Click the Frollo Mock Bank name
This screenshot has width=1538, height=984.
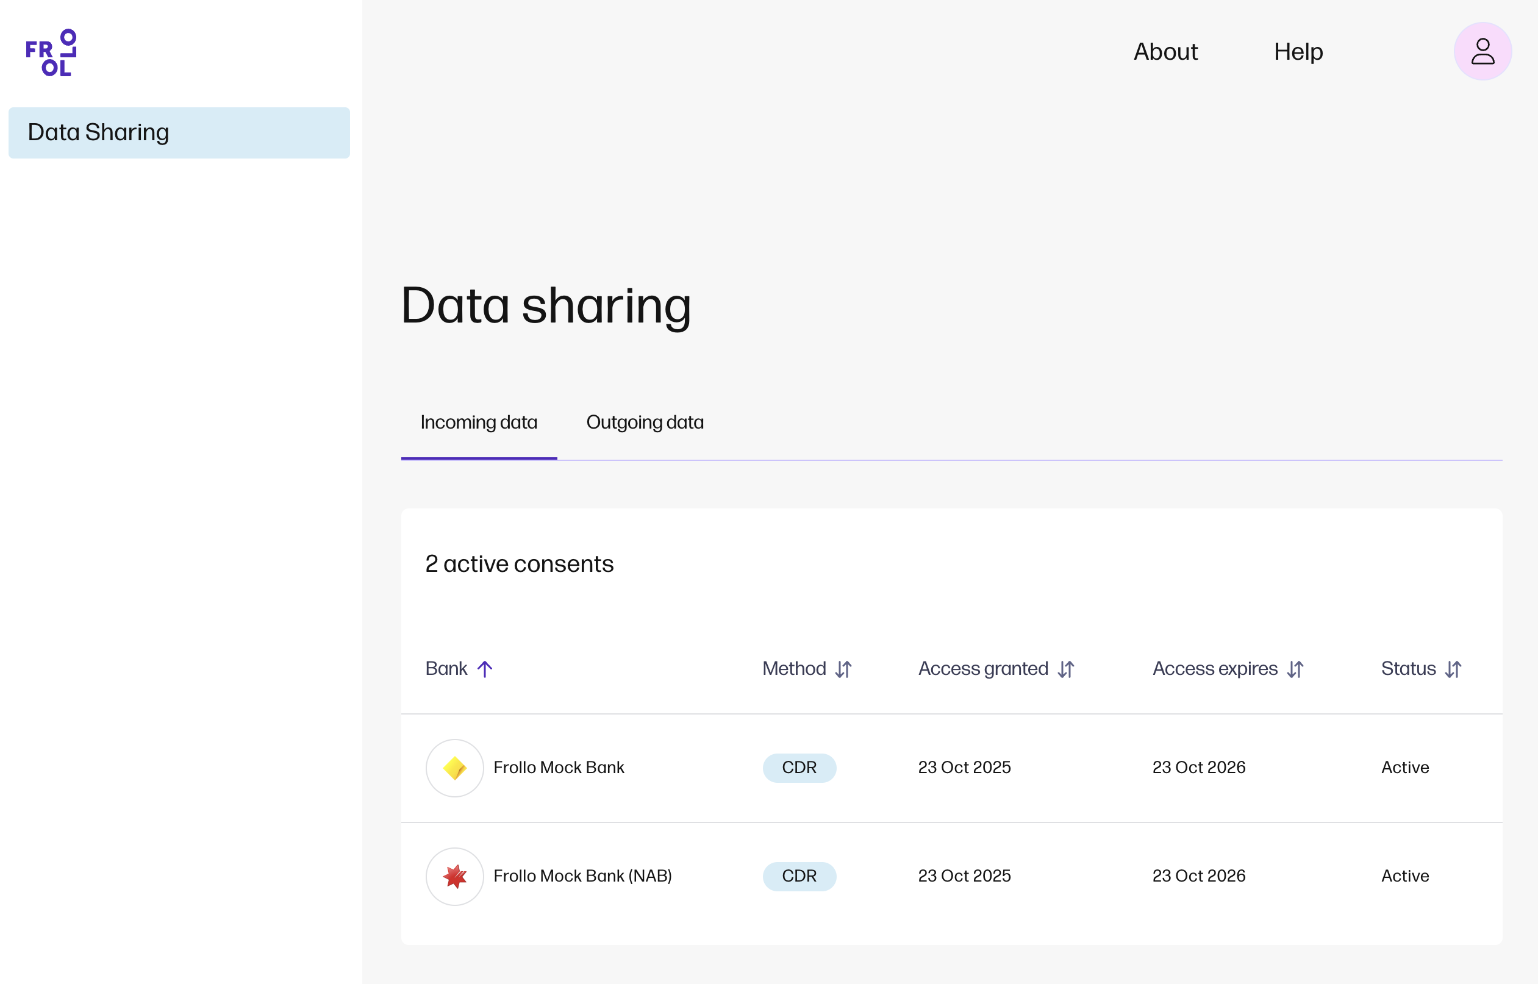(559, 768)
